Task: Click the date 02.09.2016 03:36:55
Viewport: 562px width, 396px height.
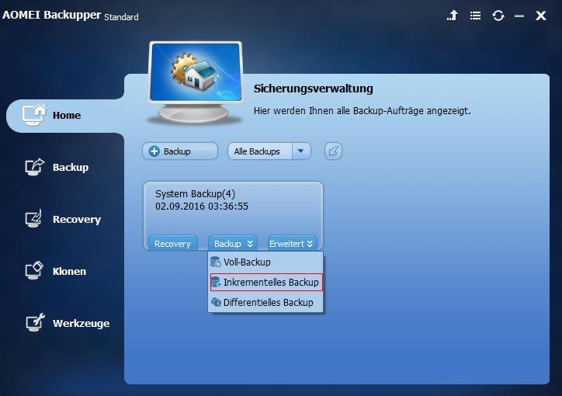Action: coord(201,207)
